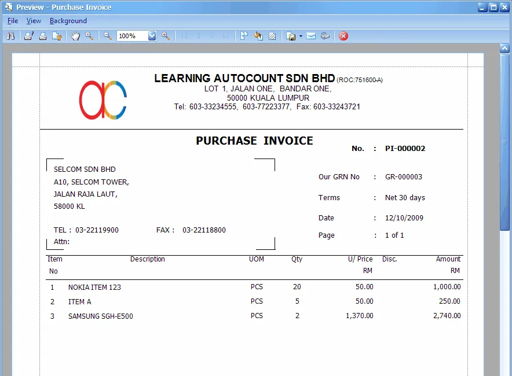Open the page setup icon
The image size is (512, 376).
tap(57, 36)
